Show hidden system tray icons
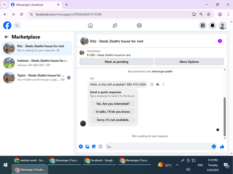Image resolution: width=233 pixels, height=174 pixels. (x=177, y=165)
